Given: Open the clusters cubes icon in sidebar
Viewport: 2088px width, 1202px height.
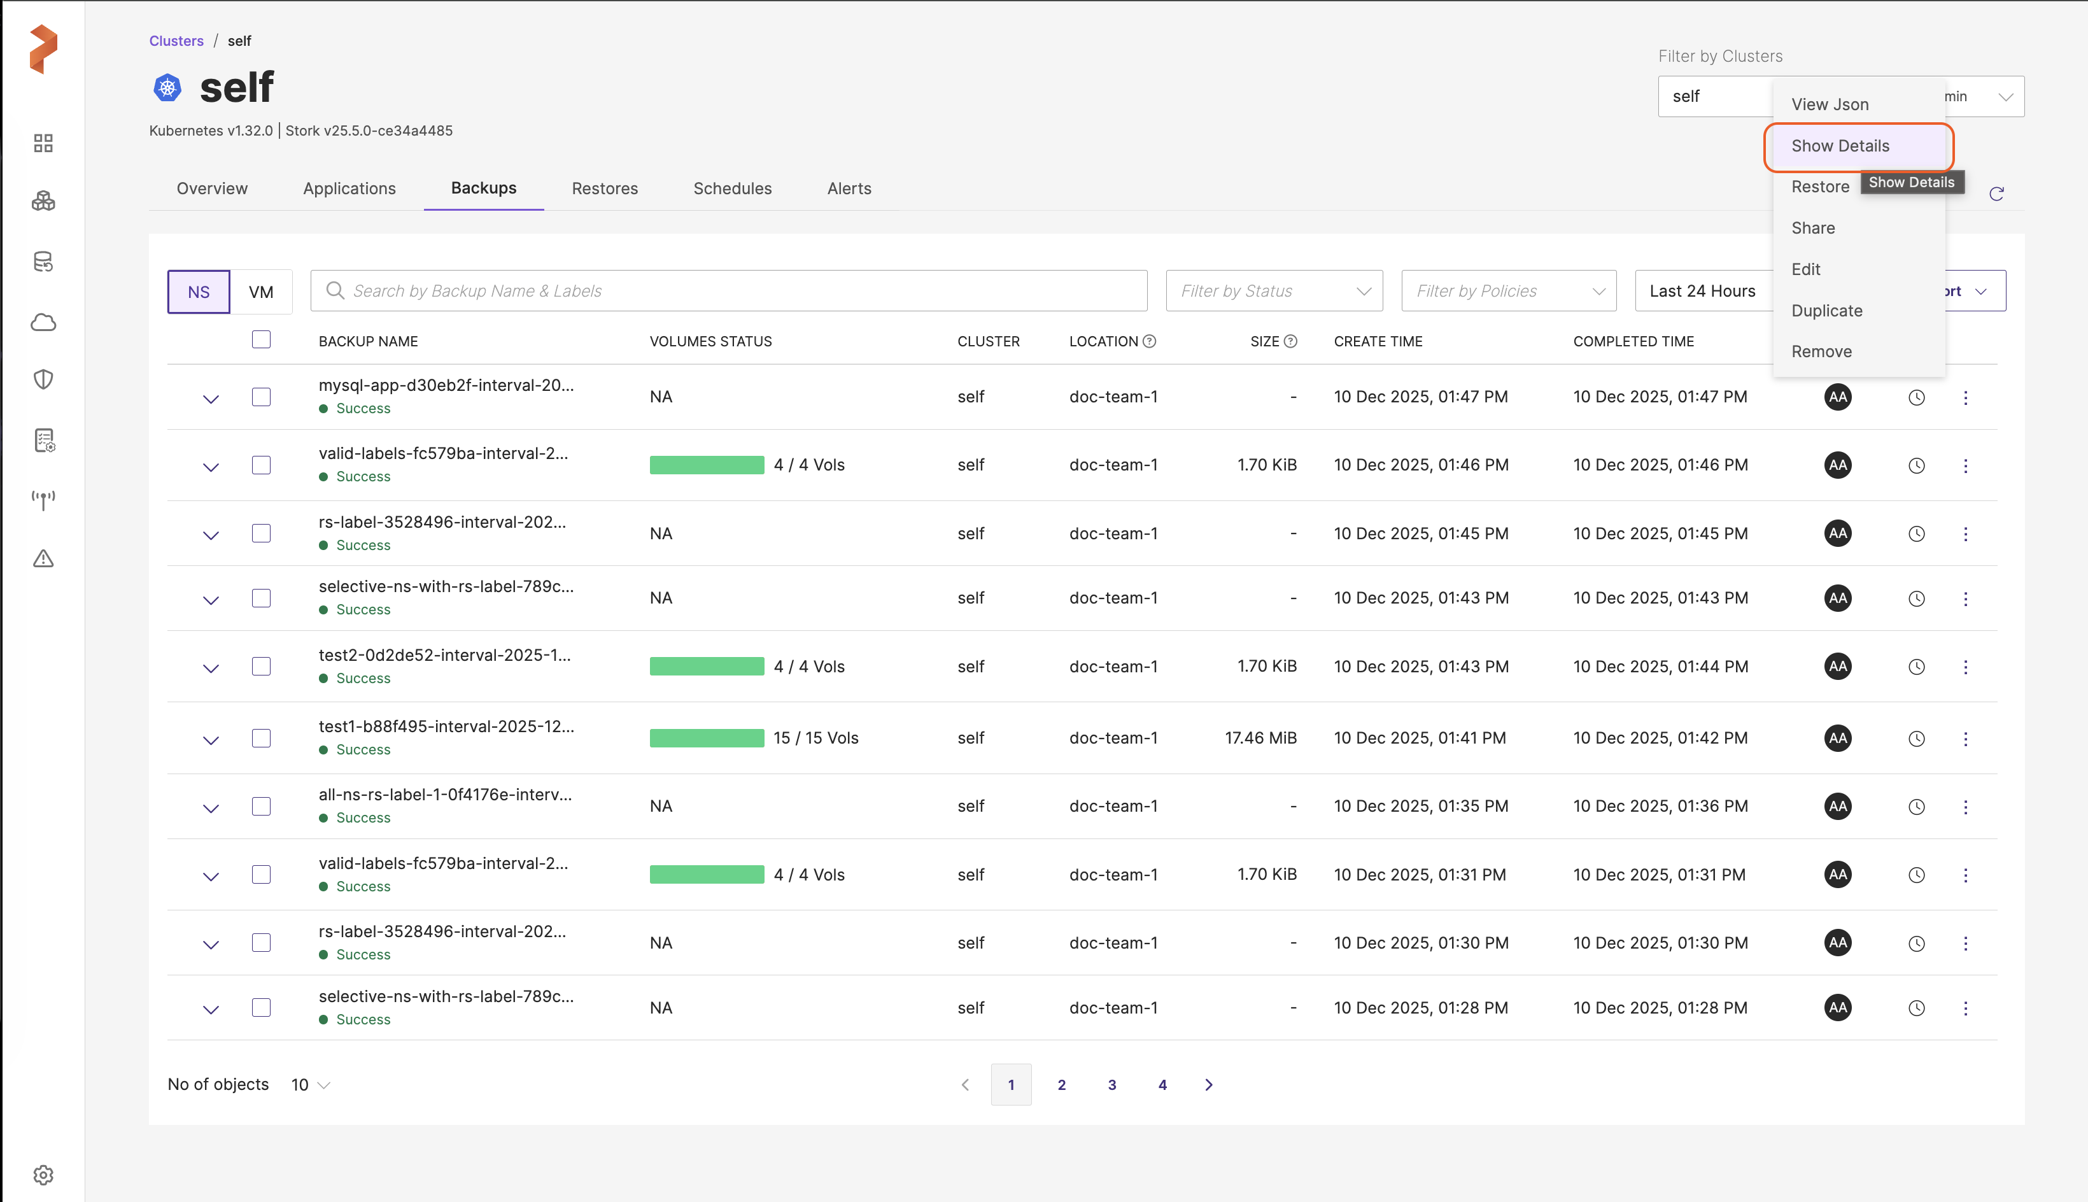Looking at the screenshot, I should [43, 201].
